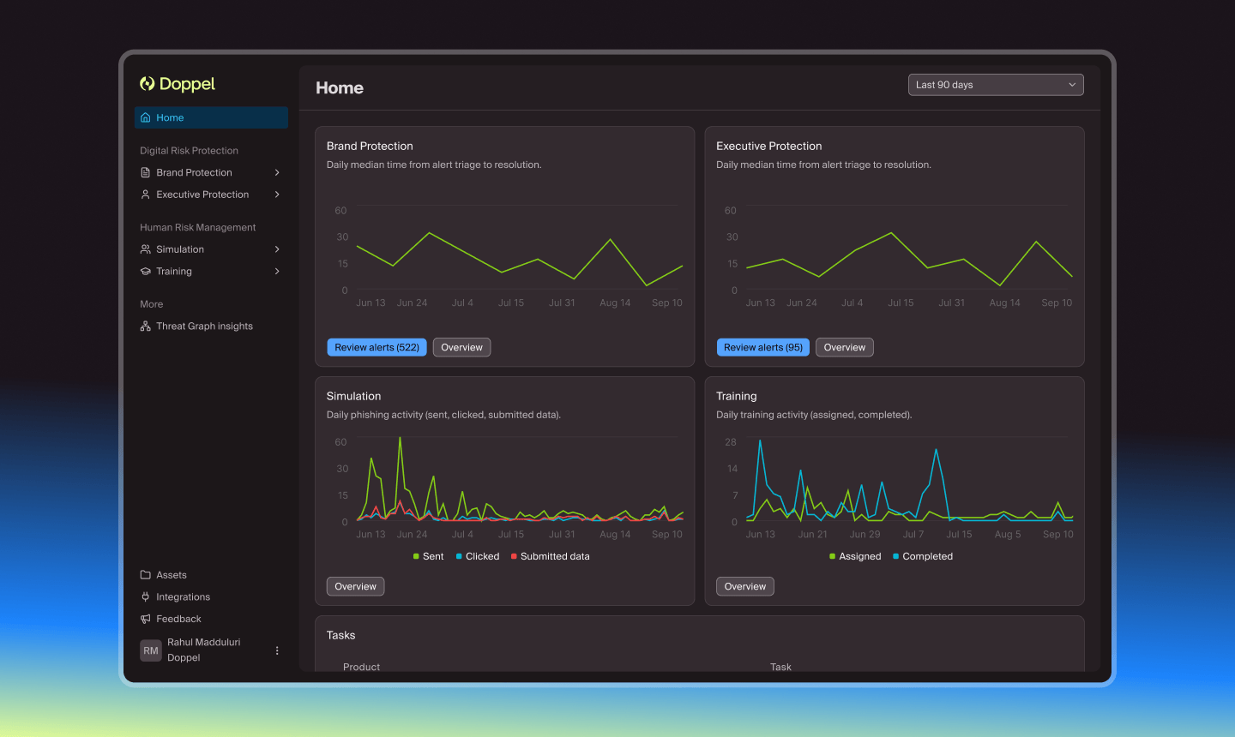Viewport: 1235px width, 737px height.
Task: Open Simulation card Overview button
Action: (x=355, y=586)
